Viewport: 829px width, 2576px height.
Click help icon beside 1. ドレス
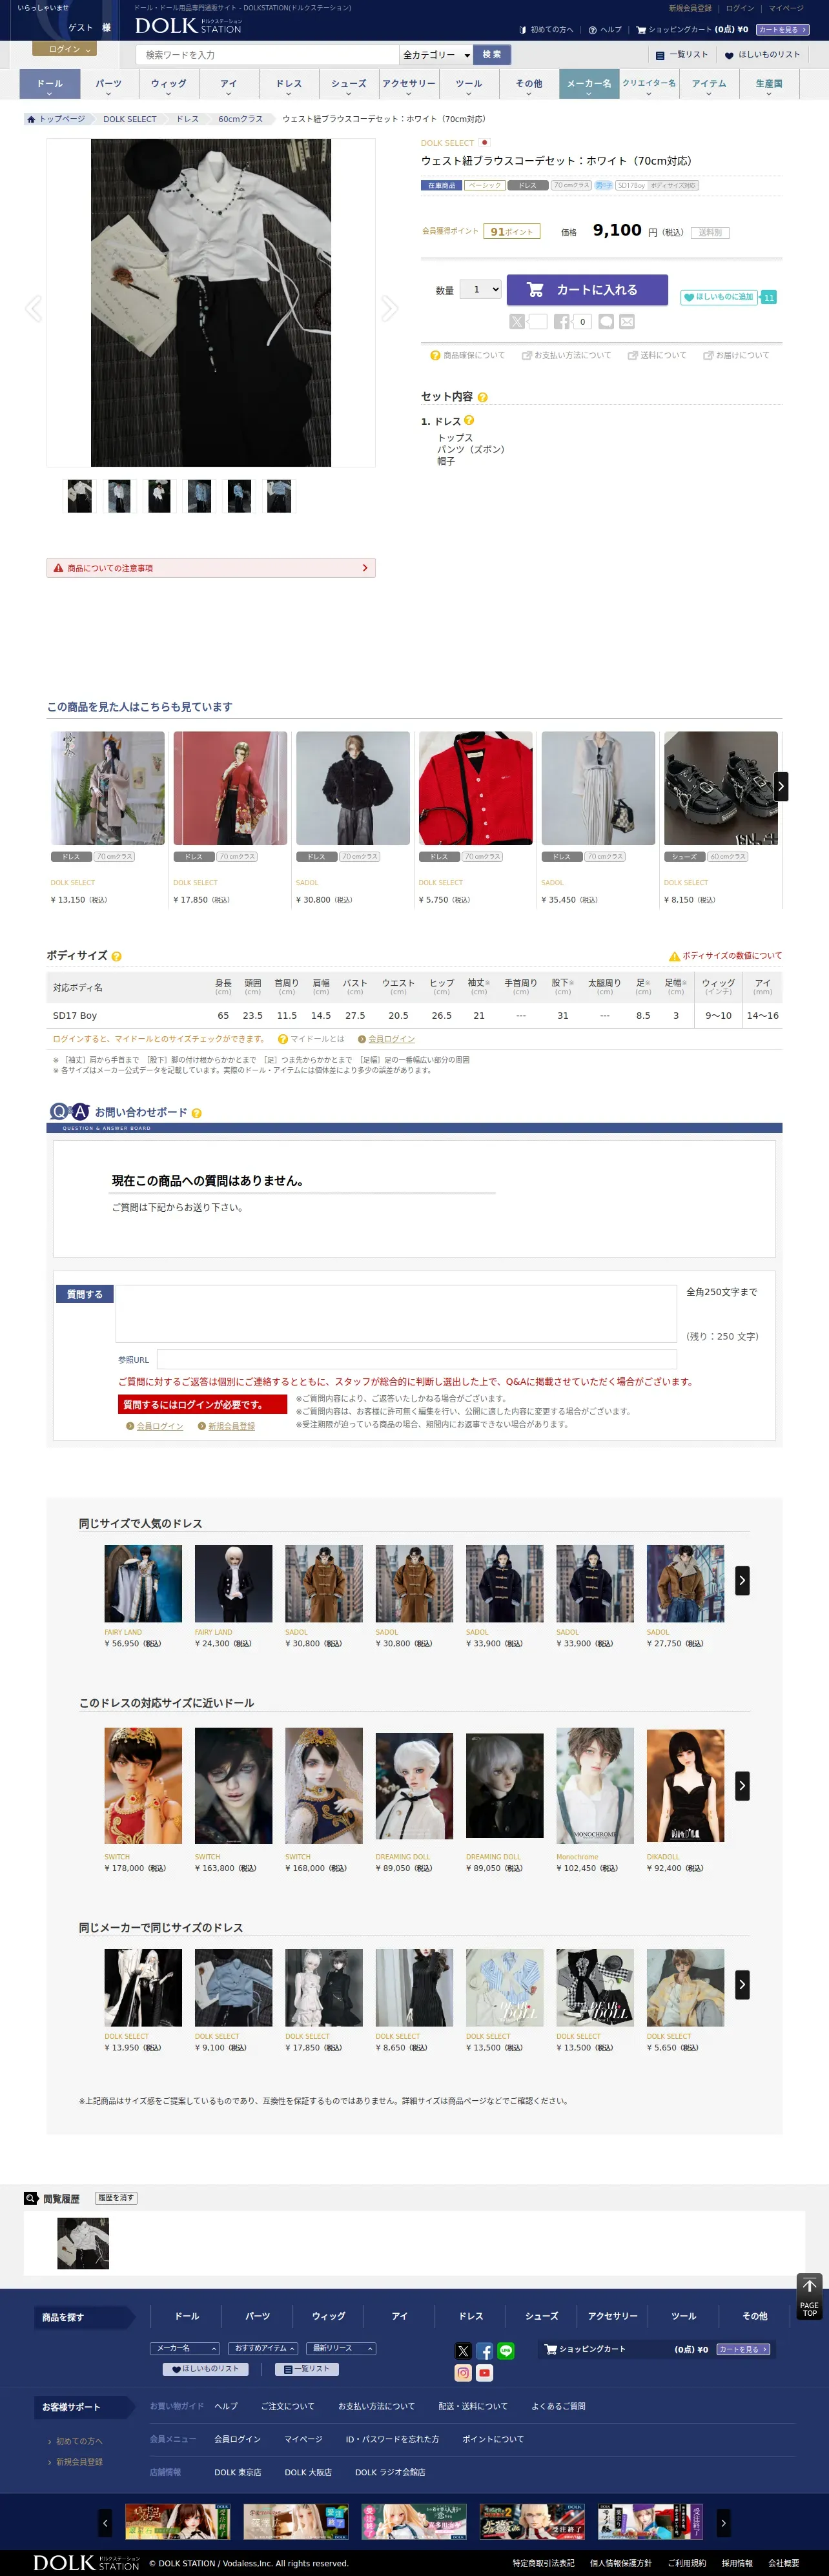469,421
